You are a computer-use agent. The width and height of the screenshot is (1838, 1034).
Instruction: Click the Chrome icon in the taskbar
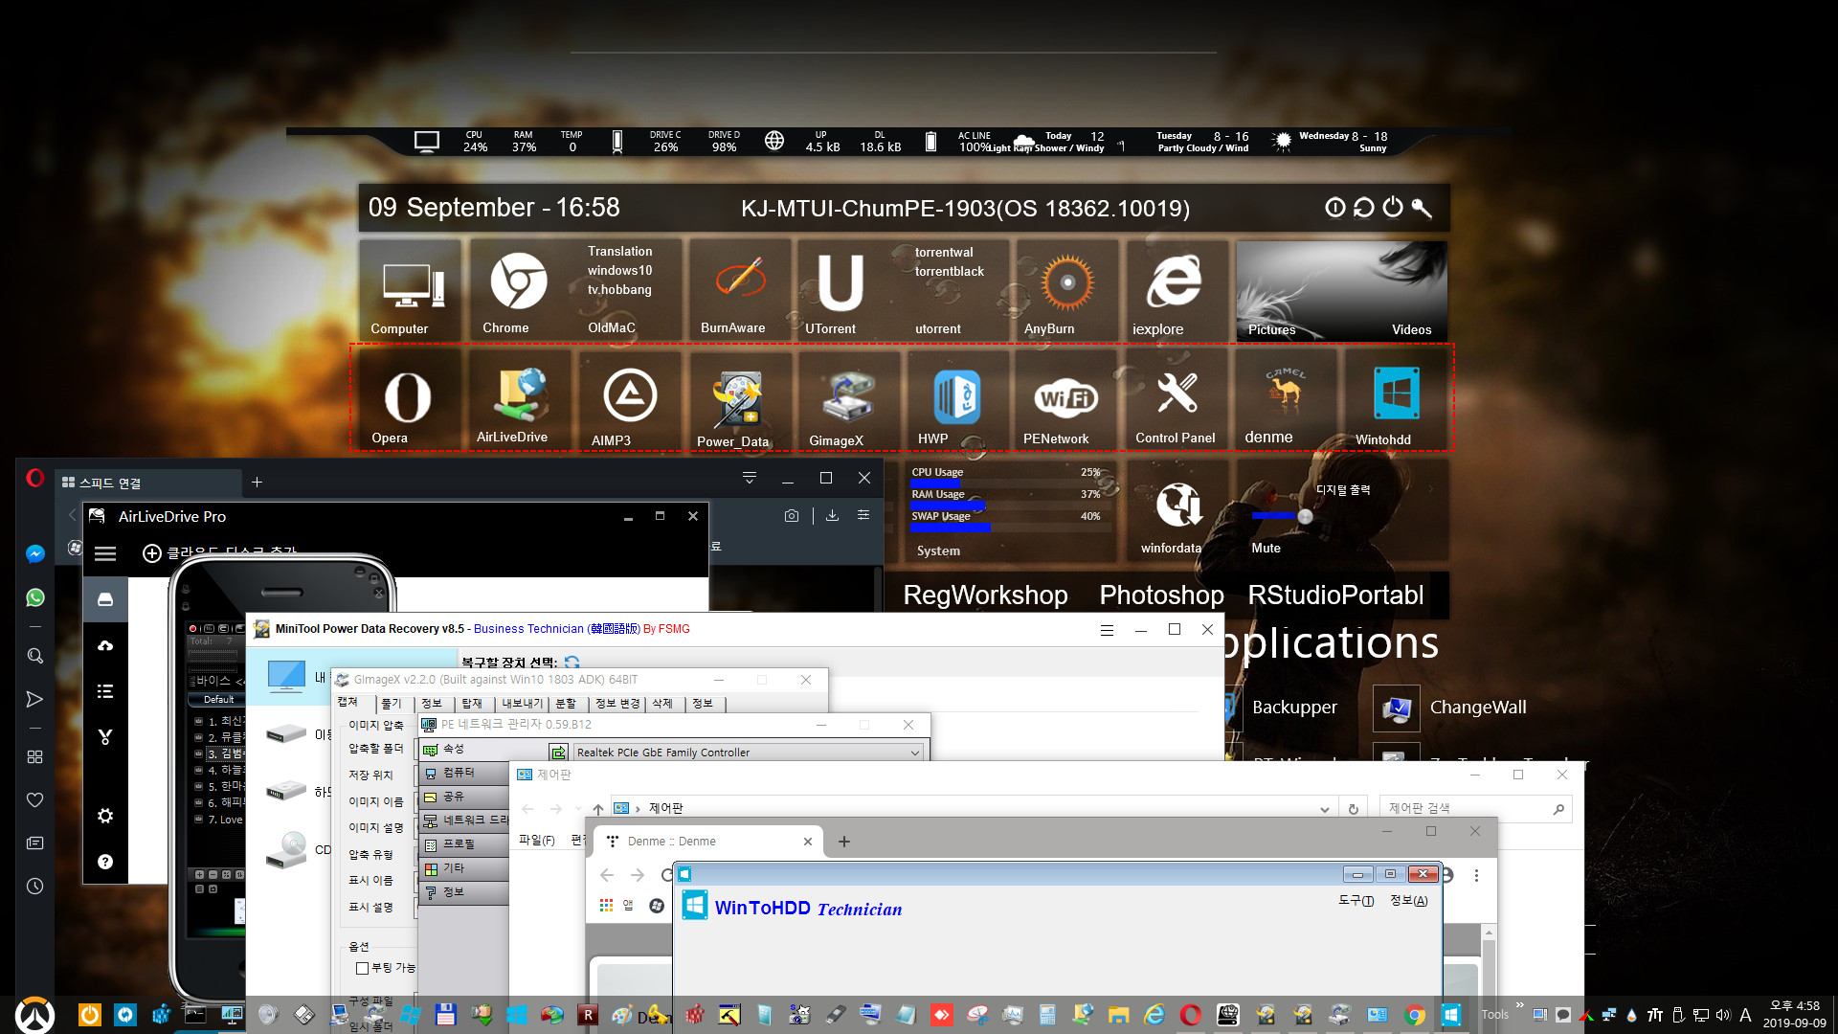[1414, 1015]
